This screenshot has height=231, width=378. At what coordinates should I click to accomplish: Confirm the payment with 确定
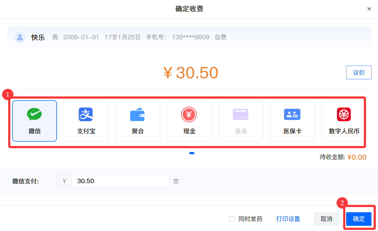pos(358,219)
